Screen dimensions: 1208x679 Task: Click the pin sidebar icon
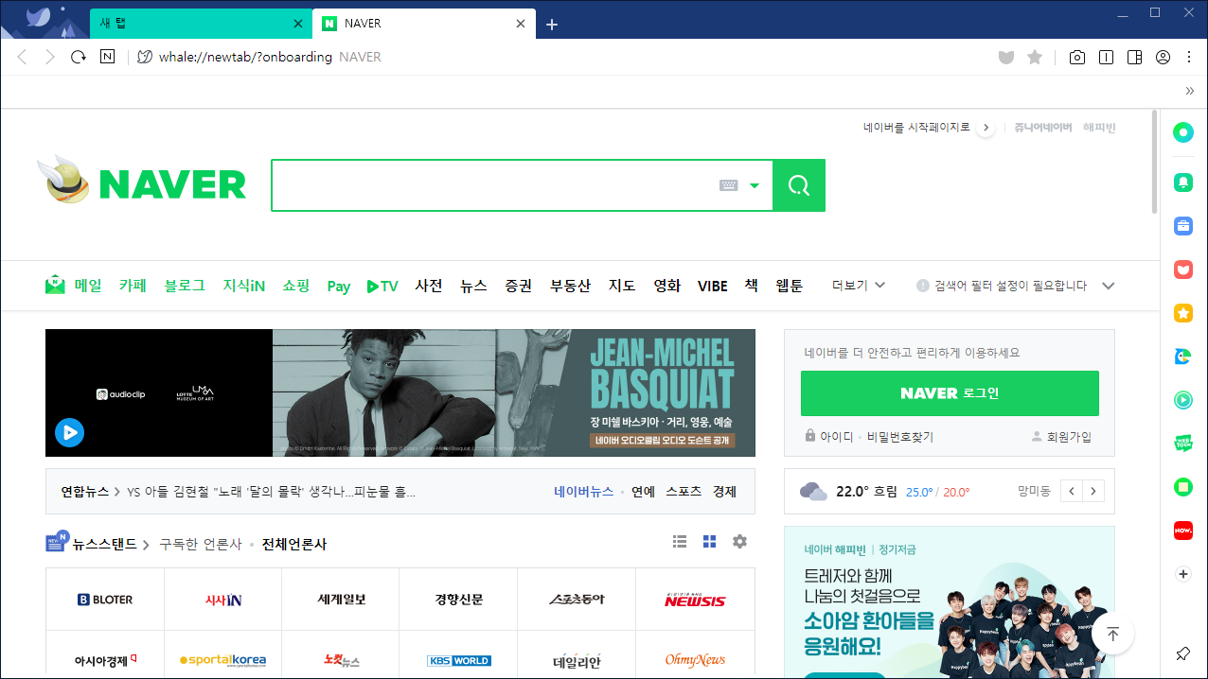[1183, 654]
